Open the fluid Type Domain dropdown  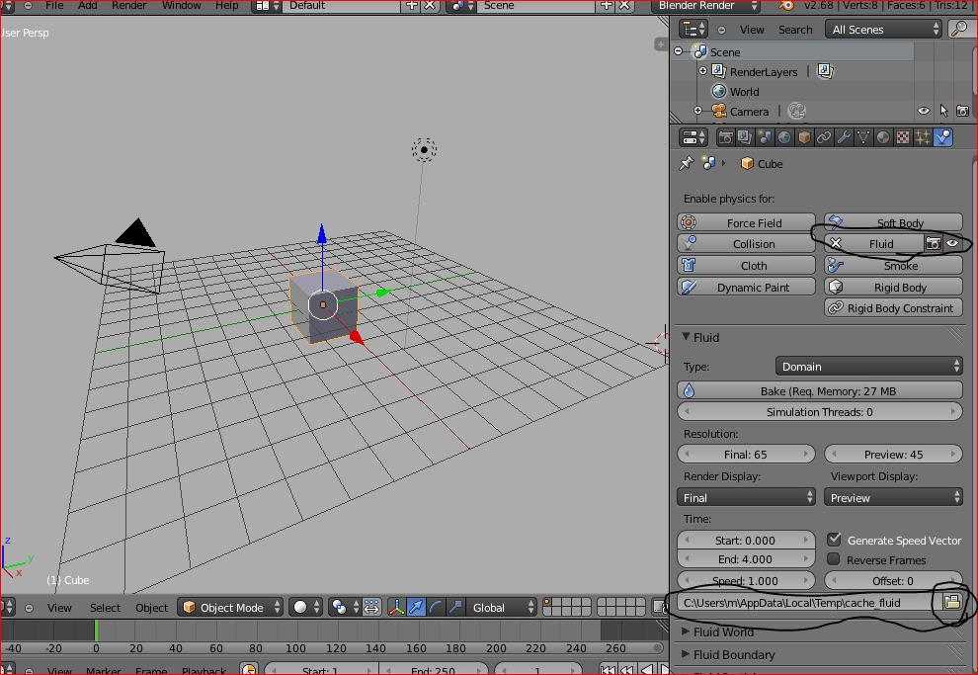click(868, 366)
